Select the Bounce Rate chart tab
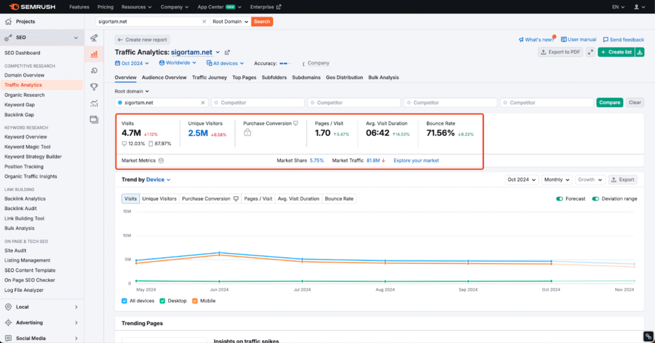This screenshot has width=655, height=343. [x=339, y=199]
